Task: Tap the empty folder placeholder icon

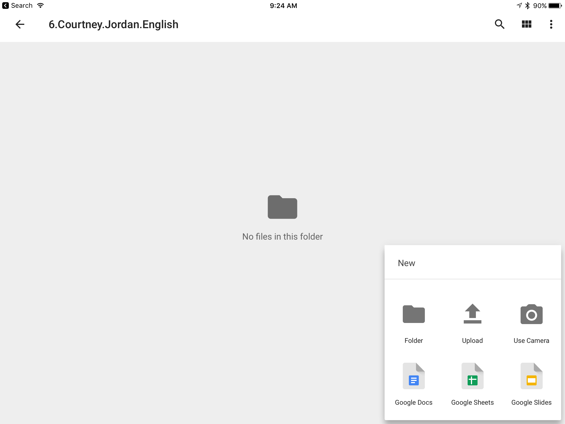Action: tap(282, 207)
